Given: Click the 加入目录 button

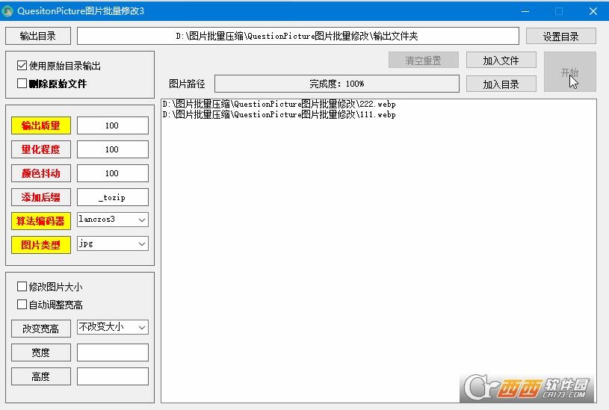Looking at the screenshot, I should (x=501, y=84).
